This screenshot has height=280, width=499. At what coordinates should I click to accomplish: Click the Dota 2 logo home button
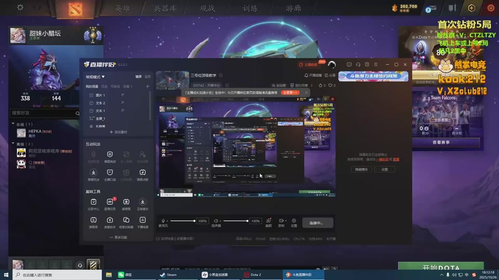tap(75, 9)
